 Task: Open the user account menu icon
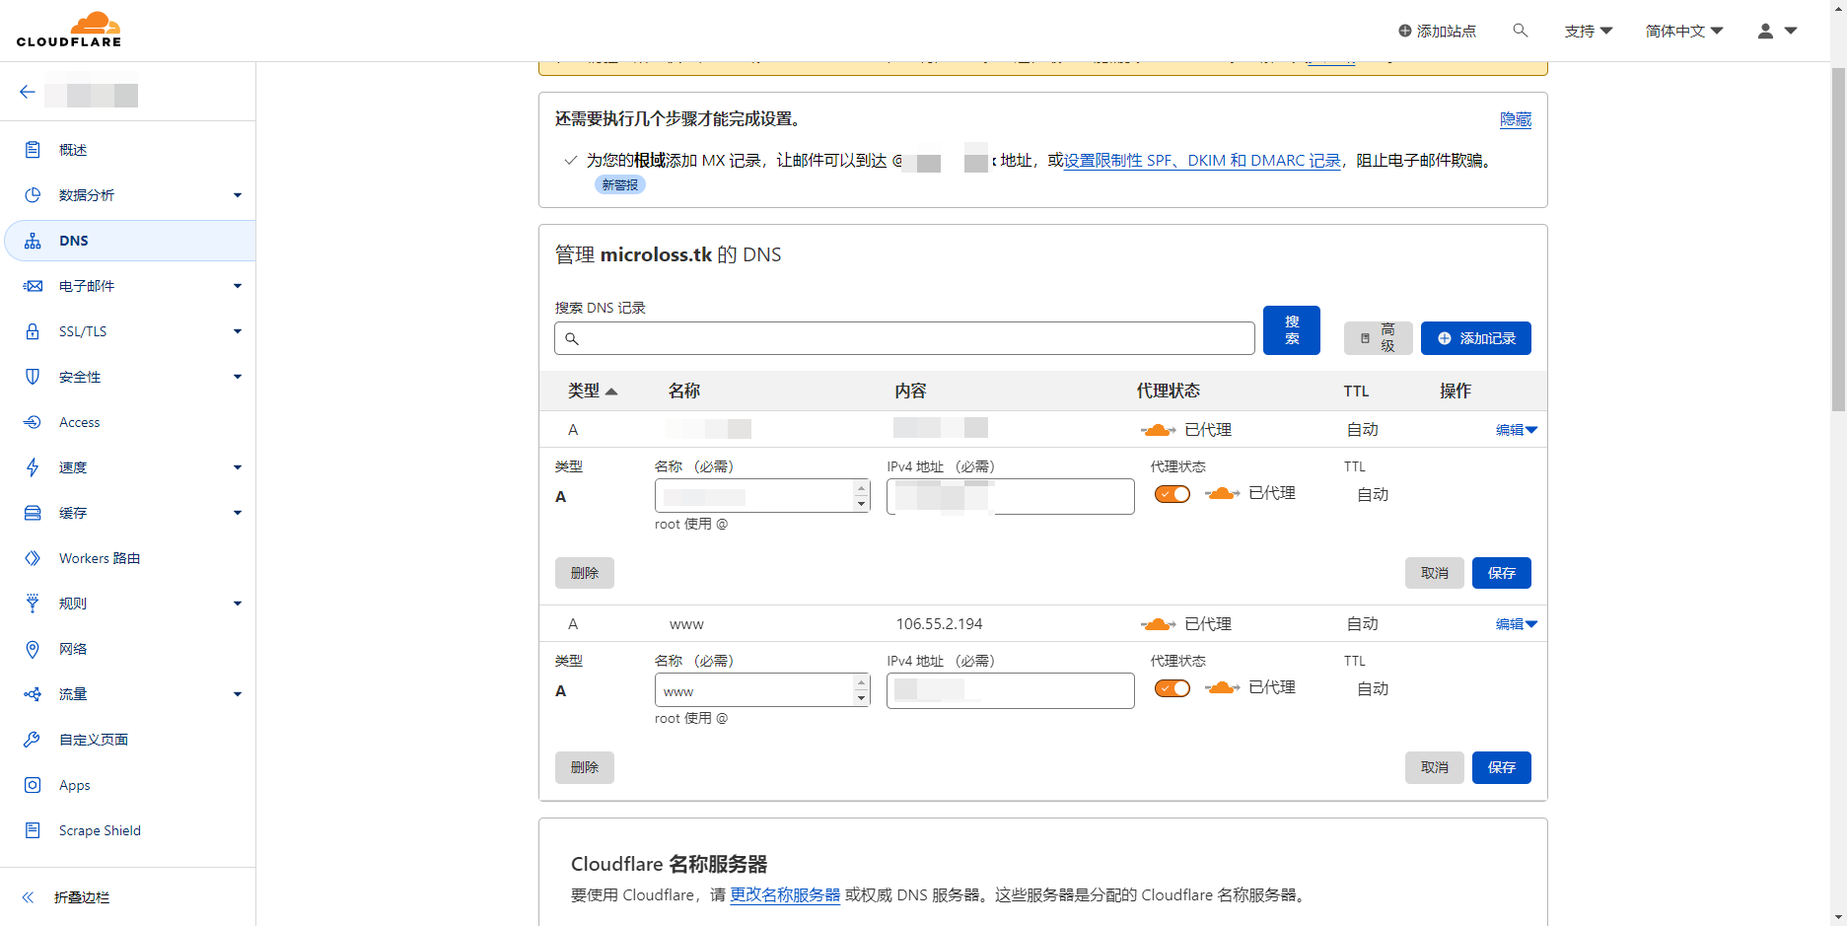click(1765, 32)
